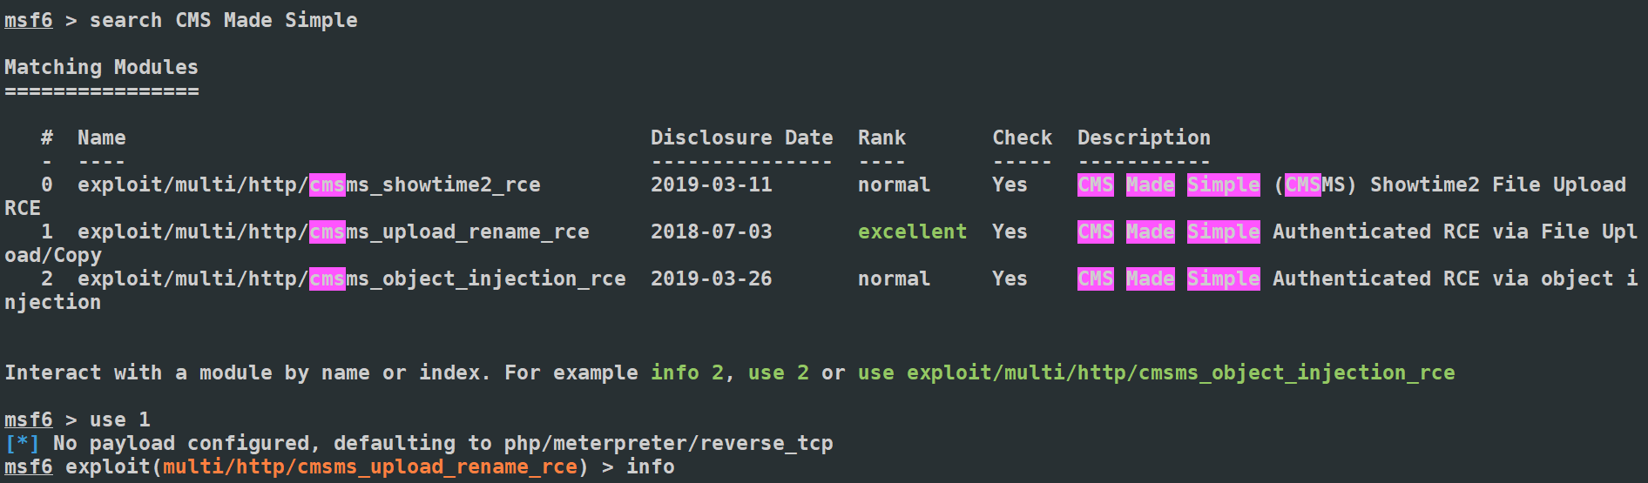This screenshot has width=1648, height=483.
Task: Click the 'search CMS Made Simple' command
Action: 223,20
